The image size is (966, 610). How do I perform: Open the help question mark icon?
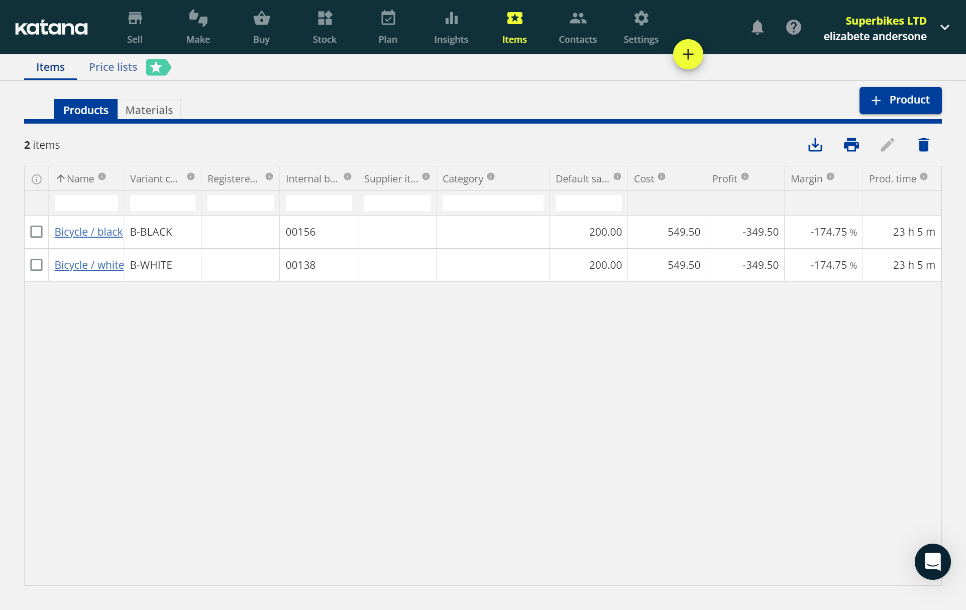793,27
